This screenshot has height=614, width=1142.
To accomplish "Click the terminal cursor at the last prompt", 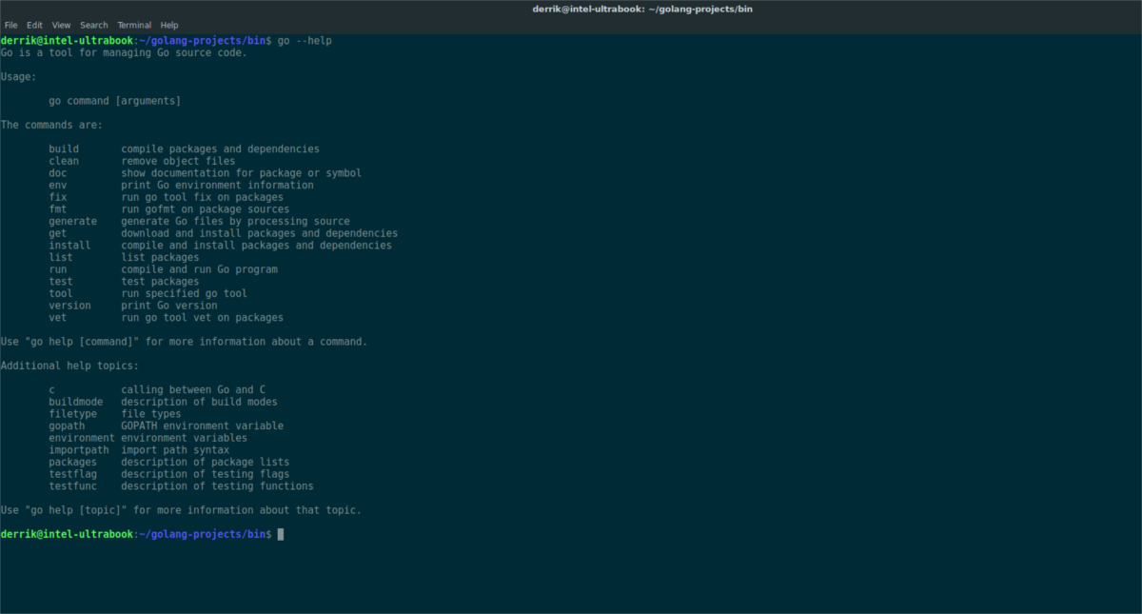I will tap(281, 535).
